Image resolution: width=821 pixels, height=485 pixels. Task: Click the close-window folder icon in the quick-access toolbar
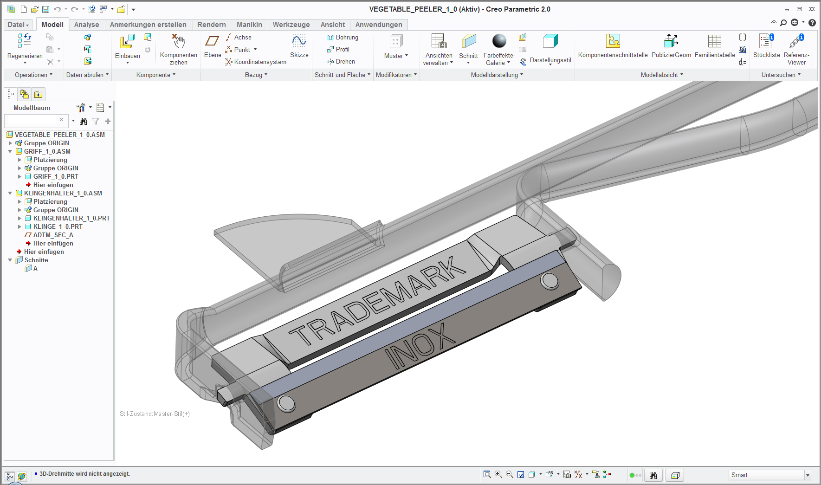click(121, 9)
